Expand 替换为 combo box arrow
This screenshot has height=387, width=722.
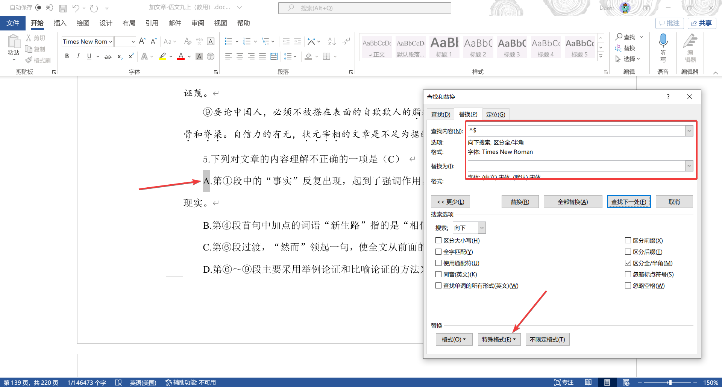pyautogui.click(x=689, y=165)
